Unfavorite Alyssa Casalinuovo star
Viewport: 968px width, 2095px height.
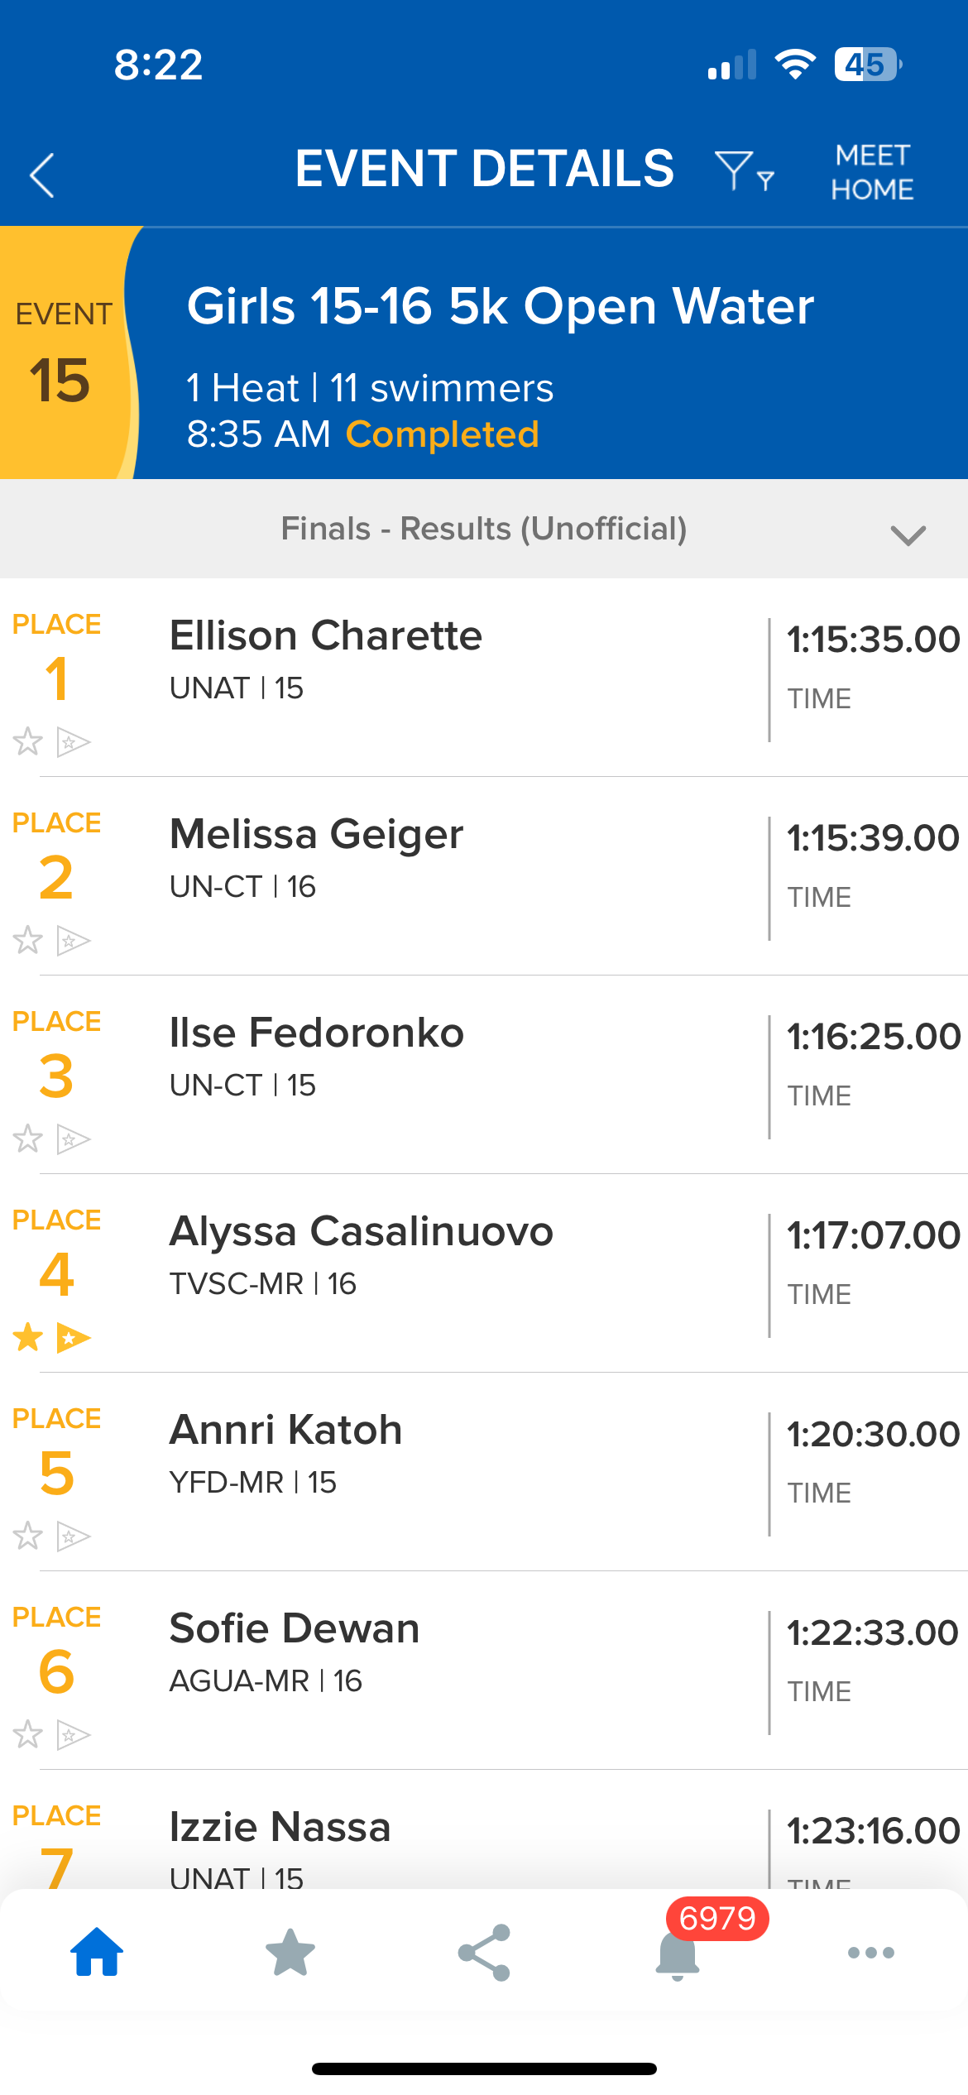pyautogui.click(x=28, y=1337)
